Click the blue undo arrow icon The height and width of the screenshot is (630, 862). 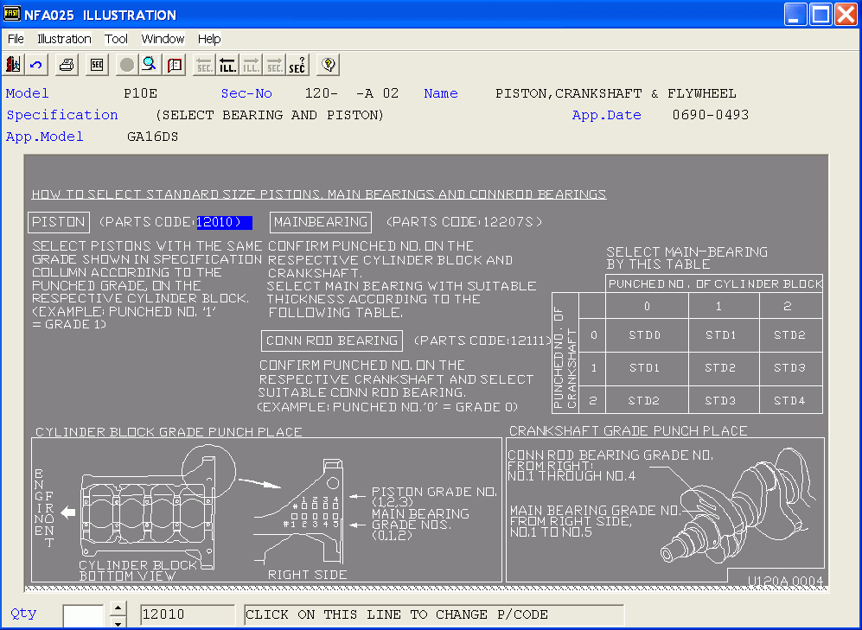click(x=37, y=65)
